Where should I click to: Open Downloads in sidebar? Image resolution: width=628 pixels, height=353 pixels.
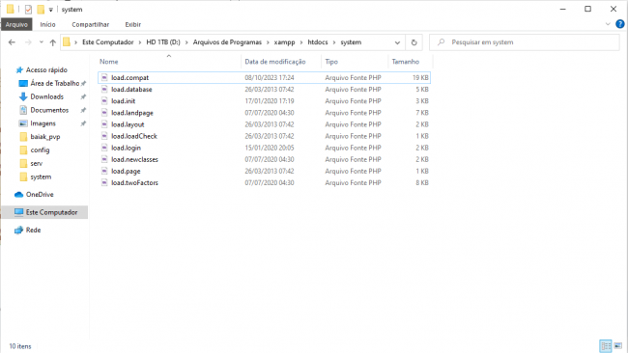tap(47, 96)
